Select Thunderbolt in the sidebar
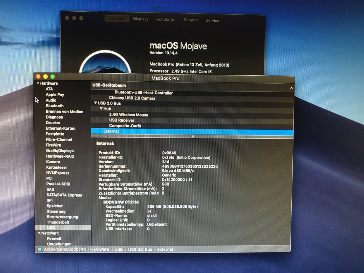Image resolution: width=364 pixels, height=273 pixels. click(x=58, y=222)
